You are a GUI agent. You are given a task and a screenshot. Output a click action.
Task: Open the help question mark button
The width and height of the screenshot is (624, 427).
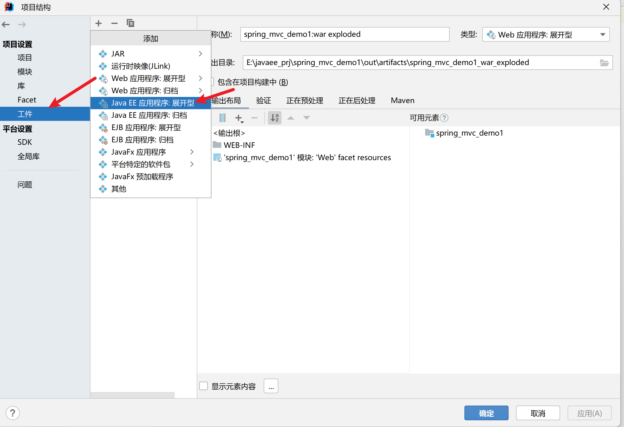[13, 413]
